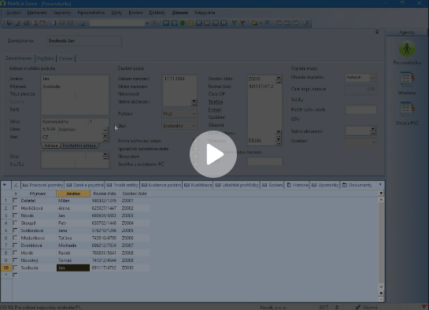This screenshot has width=429, height=310.
Task: Click the Zaměstnanec field showing Svoboda Jan
Action: (84, 41)
